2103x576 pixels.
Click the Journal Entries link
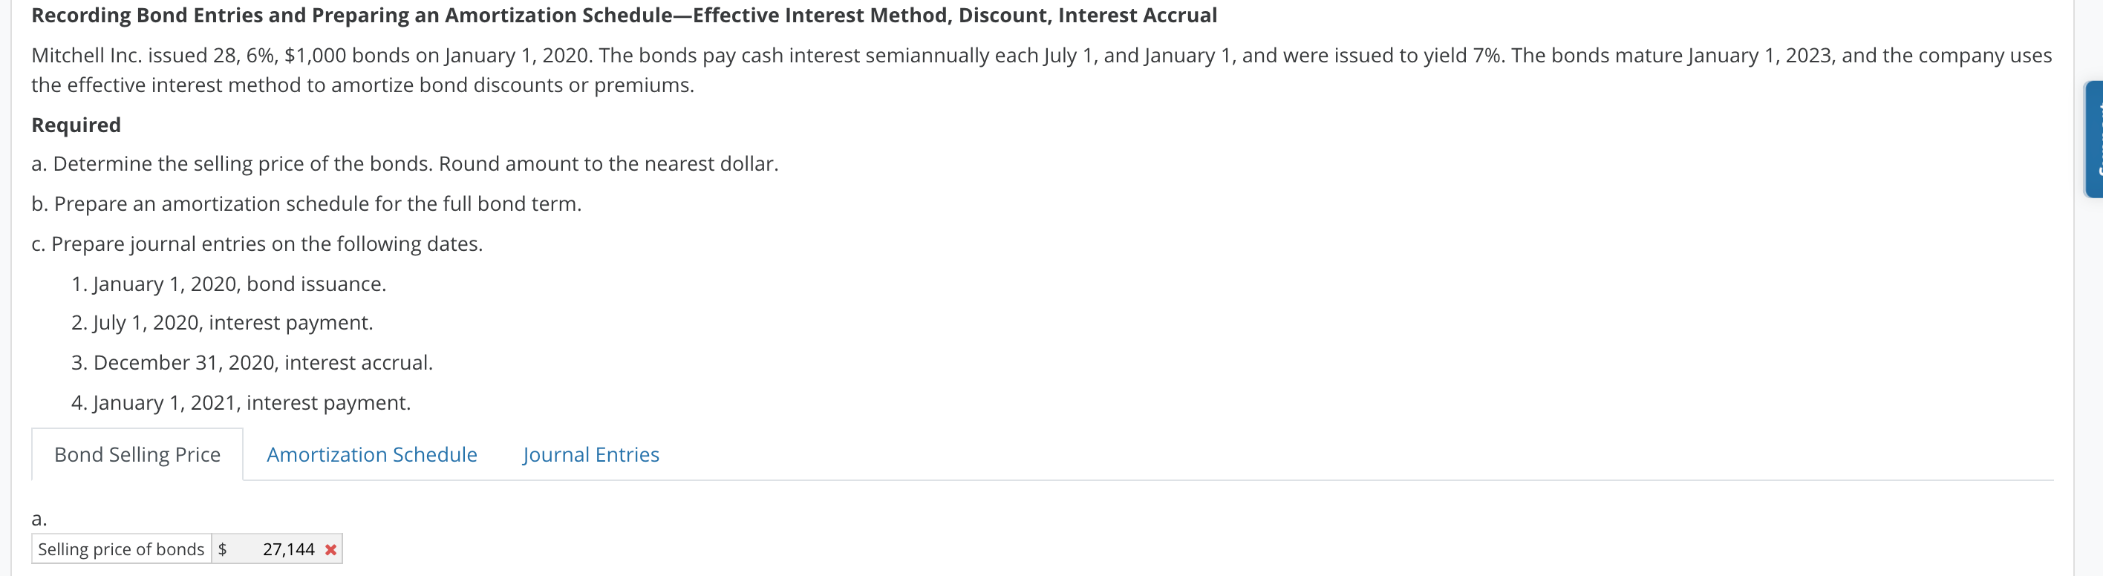click(592, 454)
